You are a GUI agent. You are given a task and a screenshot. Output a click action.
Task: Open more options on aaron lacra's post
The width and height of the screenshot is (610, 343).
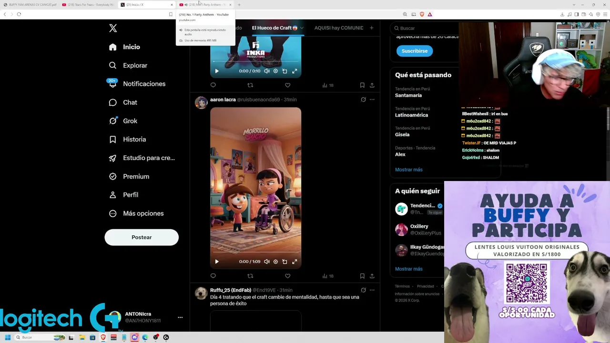coord(372,100)
